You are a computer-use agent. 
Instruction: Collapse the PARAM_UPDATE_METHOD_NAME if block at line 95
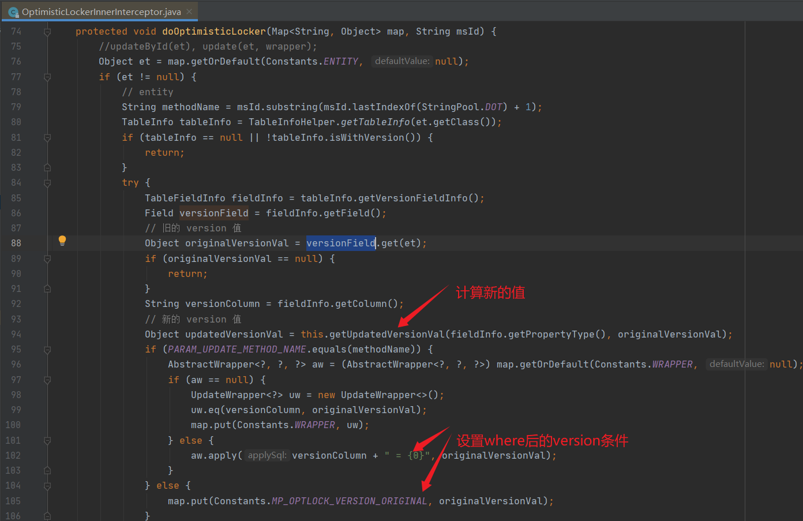coord(47,350)
